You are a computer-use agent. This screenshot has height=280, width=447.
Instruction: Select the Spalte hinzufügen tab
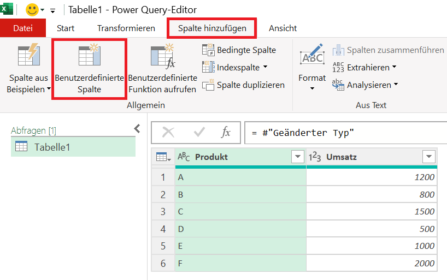tap(212, 28)
